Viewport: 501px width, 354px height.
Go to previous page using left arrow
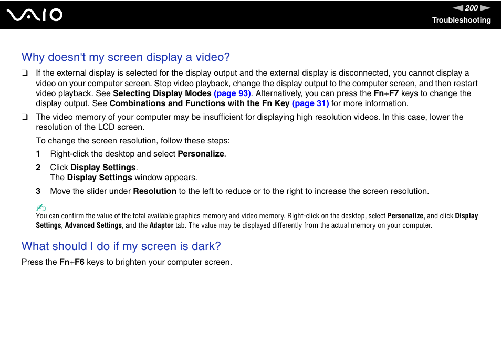click(458, 8)
